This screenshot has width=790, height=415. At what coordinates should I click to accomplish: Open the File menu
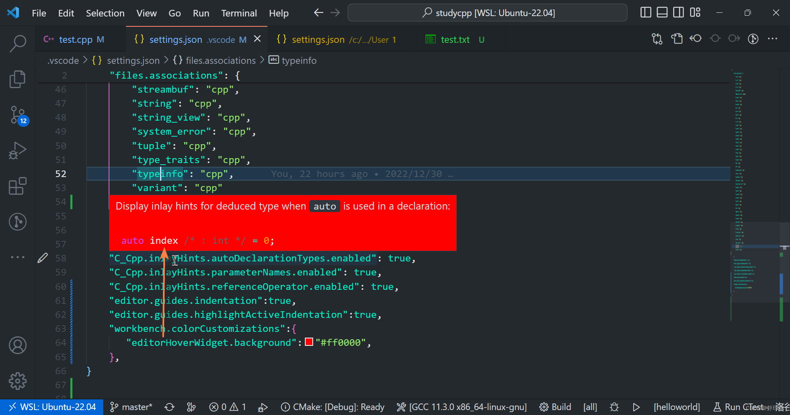pyautogui.click(x=39, y=13)
